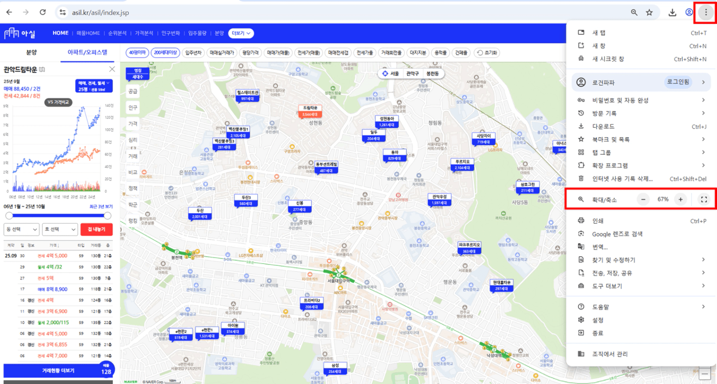Viewport: 717px width, 384px height.
Task: Click the 드림타운 3,544세대 map marker
Action: pos(310,111)
